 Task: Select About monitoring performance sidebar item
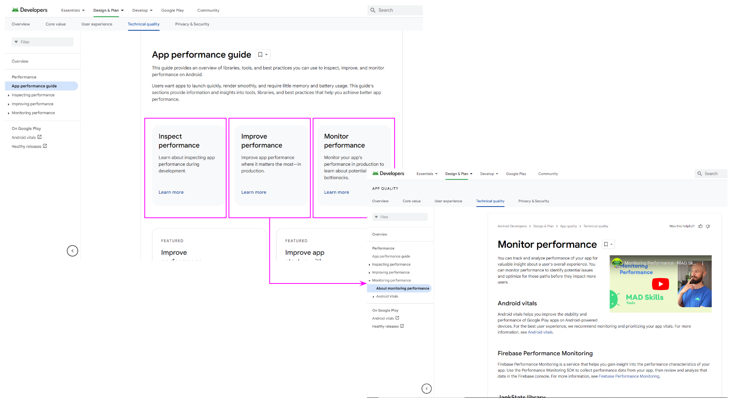[x=399, y=289]
